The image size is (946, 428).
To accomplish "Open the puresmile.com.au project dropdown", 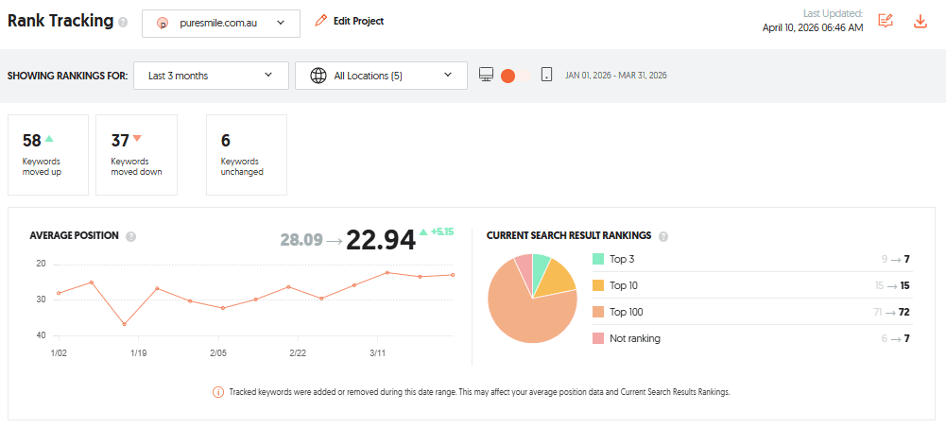I will [x=221, y=23].
